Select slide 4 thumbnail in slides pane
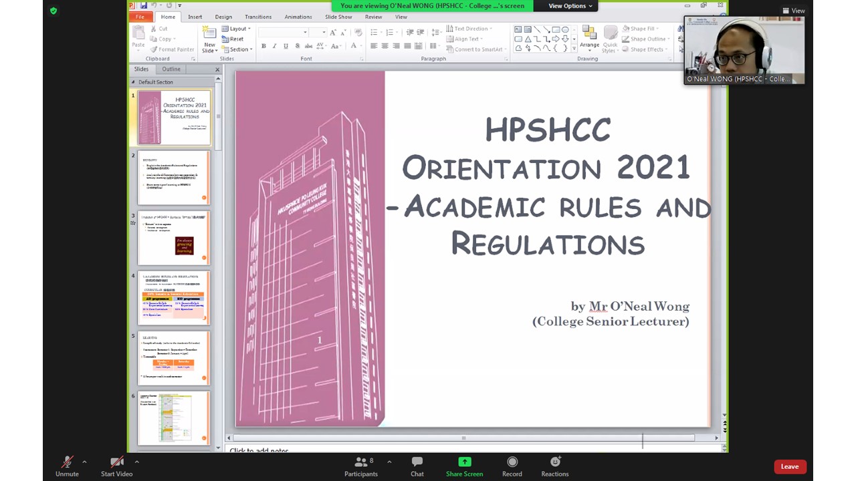Viewport: 856px width, 481px height. [x=174, y=298]
